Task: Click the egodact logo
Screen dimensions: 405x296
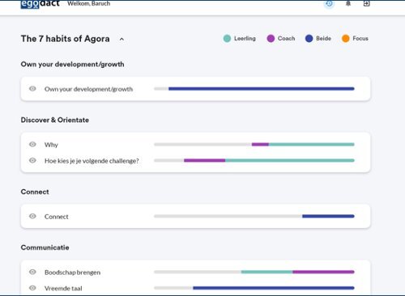Action: 40,4
